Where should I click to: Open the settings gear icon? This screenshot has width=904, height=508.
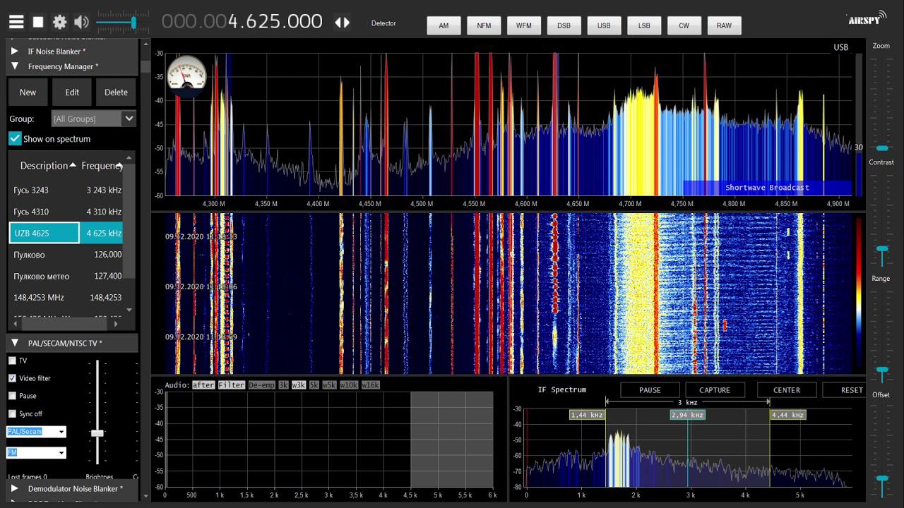[x=60, y=23]
